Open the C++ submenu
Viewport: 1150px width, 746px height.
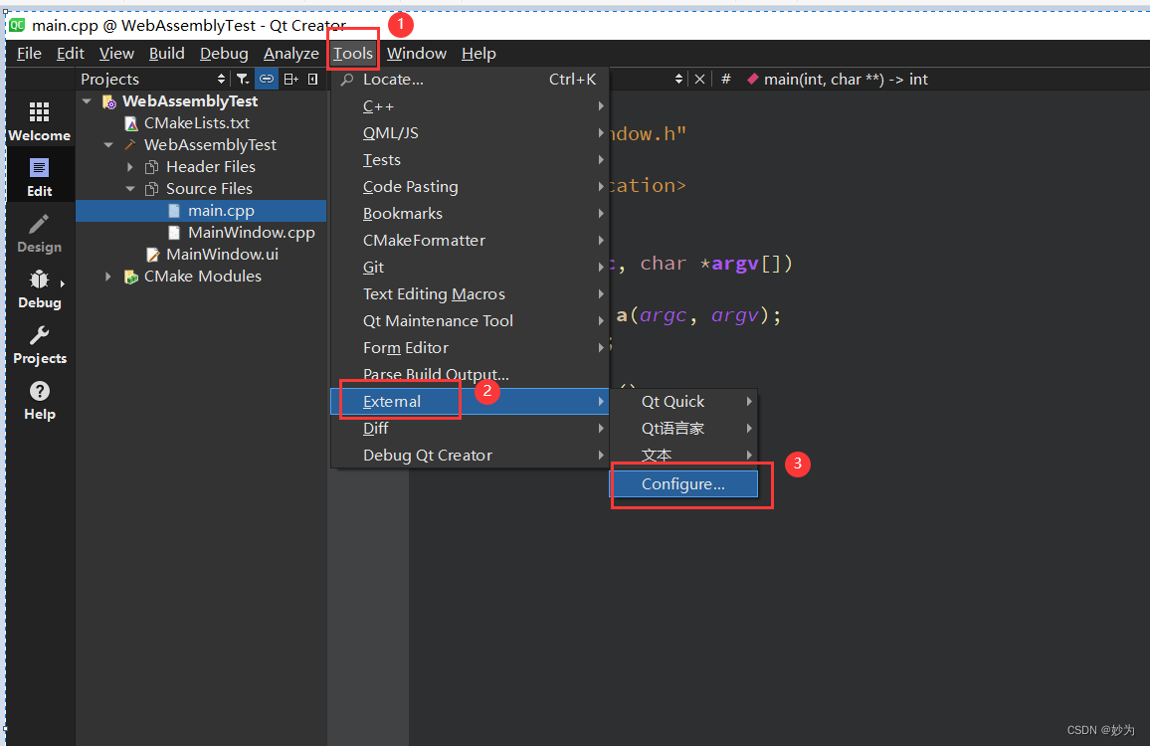coord(470,106)
